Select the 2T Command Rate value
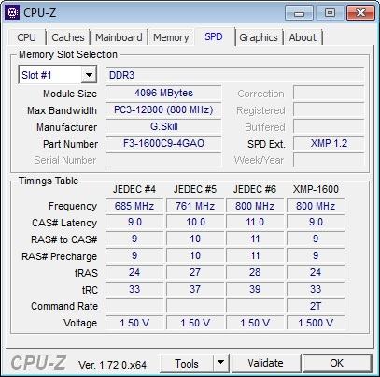Image resolution: width=380 pixels, height=377 pixels. (x=316, y=306)
